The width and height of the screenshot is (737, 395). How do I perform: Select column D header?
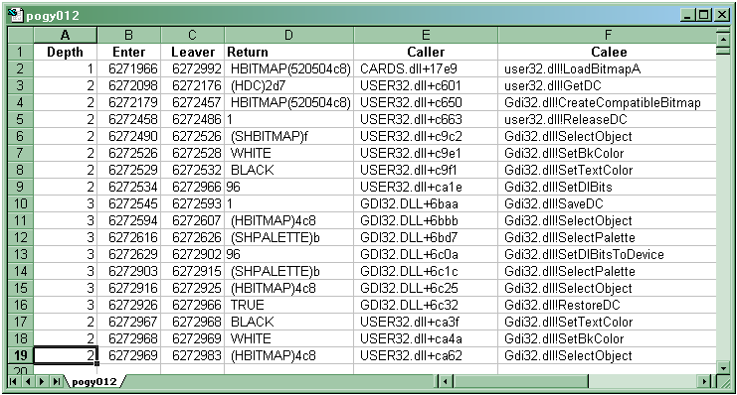pos(288,35)
